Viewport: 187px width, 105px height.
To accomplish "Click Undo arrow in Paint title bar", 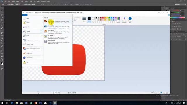I will 29,12.
